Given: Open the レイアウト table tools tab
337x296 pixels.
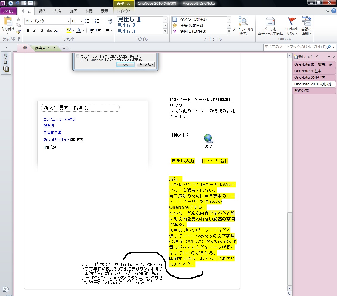Looking at the screenshot, I should pos(123,11).
